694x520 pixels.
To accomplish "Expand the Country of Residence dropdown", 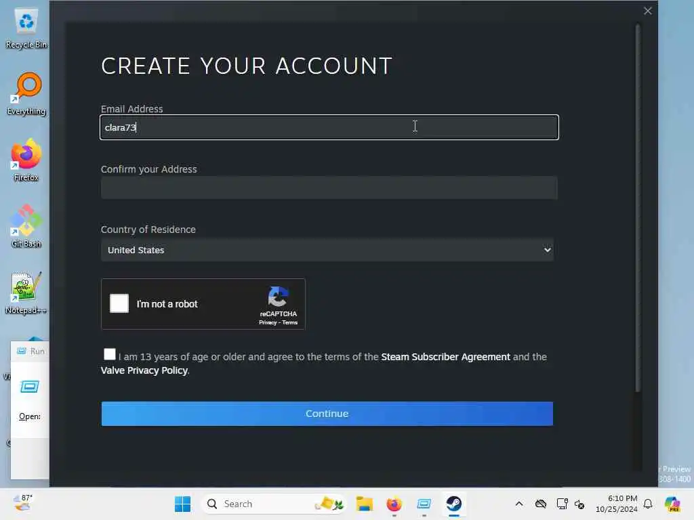I will (327, 250).
